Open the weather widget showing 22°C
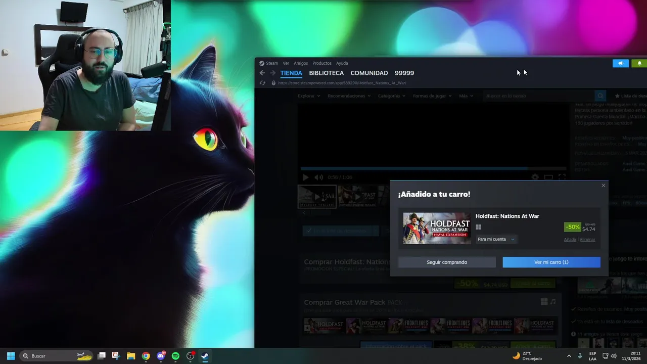Screen dimensions: 647x364 tap(527, 356)
